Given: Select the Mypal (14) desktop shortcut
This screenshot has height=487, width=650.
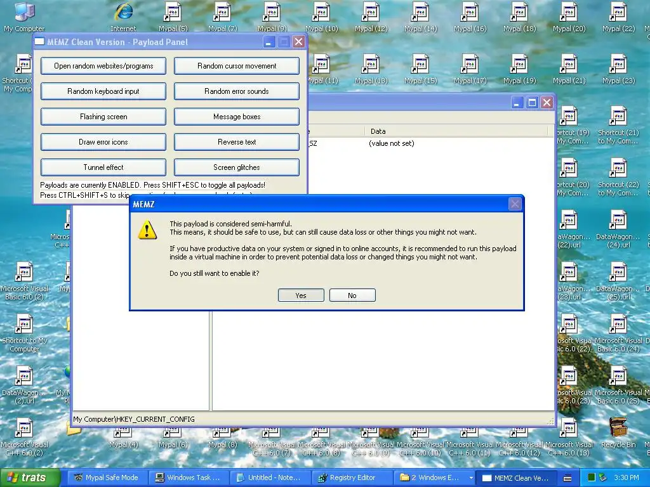Looking at the screenshot, I should (x=420, y=17).
